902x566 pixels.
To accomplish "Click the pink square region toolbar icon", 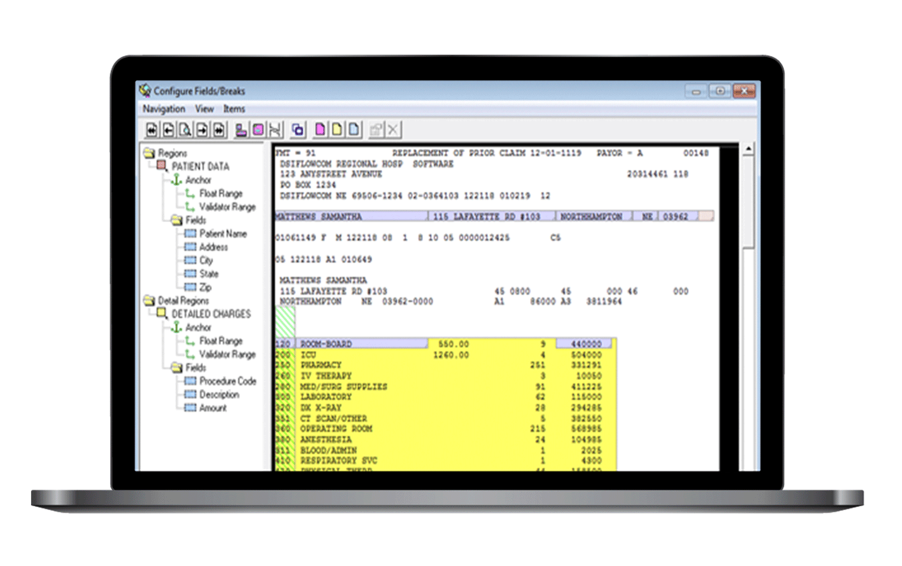I will point(258,130).
